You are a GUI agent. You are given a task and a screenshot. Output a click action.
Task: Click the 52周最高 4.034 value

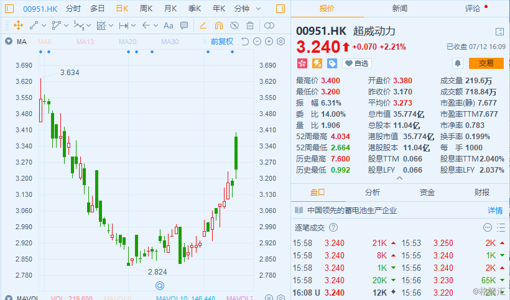[340, 137]
